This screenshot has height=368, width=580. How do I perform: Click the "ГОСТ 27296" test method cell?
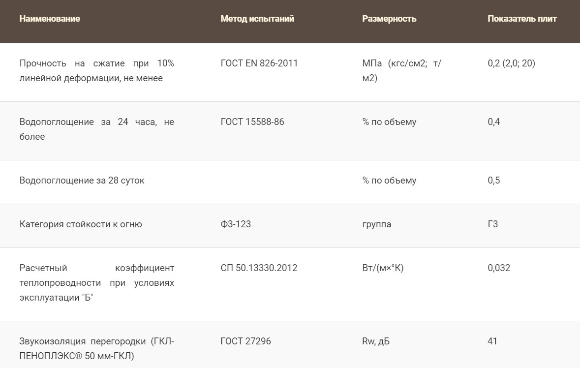coord(245,341)
